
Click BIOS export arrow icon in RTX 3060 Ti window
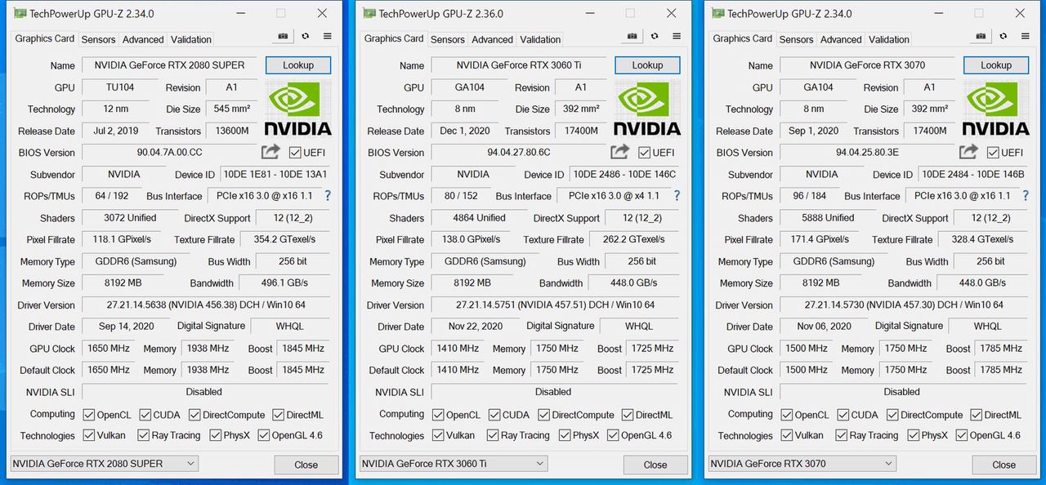tap(620, 152)
